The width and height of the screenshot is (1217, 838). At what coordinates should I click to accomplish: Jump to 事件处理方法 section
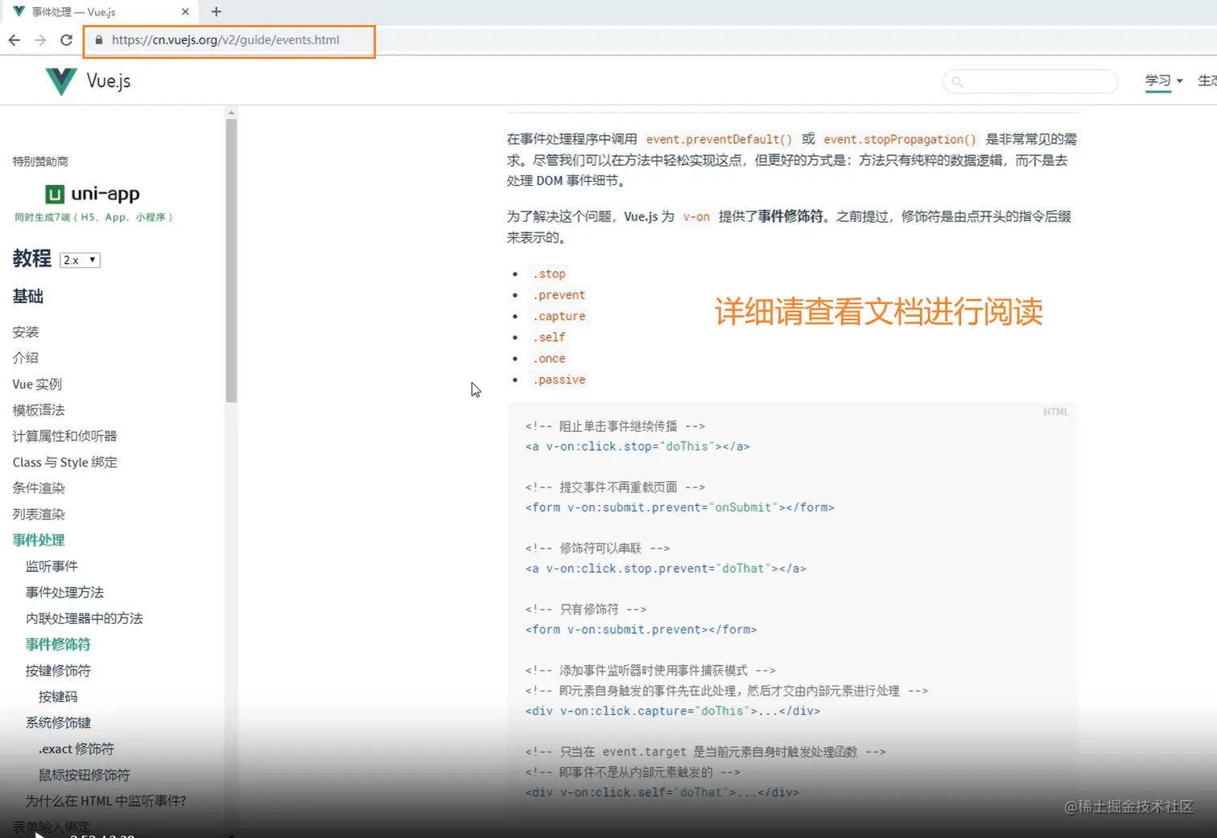pos(64,593)
